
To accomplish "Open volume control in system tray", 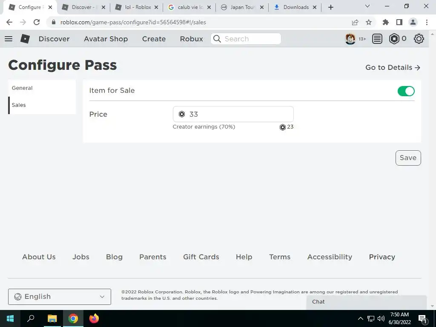I will click(381, 318).
